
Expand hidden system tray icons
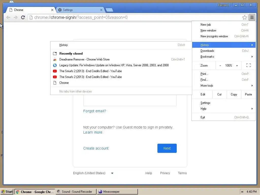coord(242,192)
